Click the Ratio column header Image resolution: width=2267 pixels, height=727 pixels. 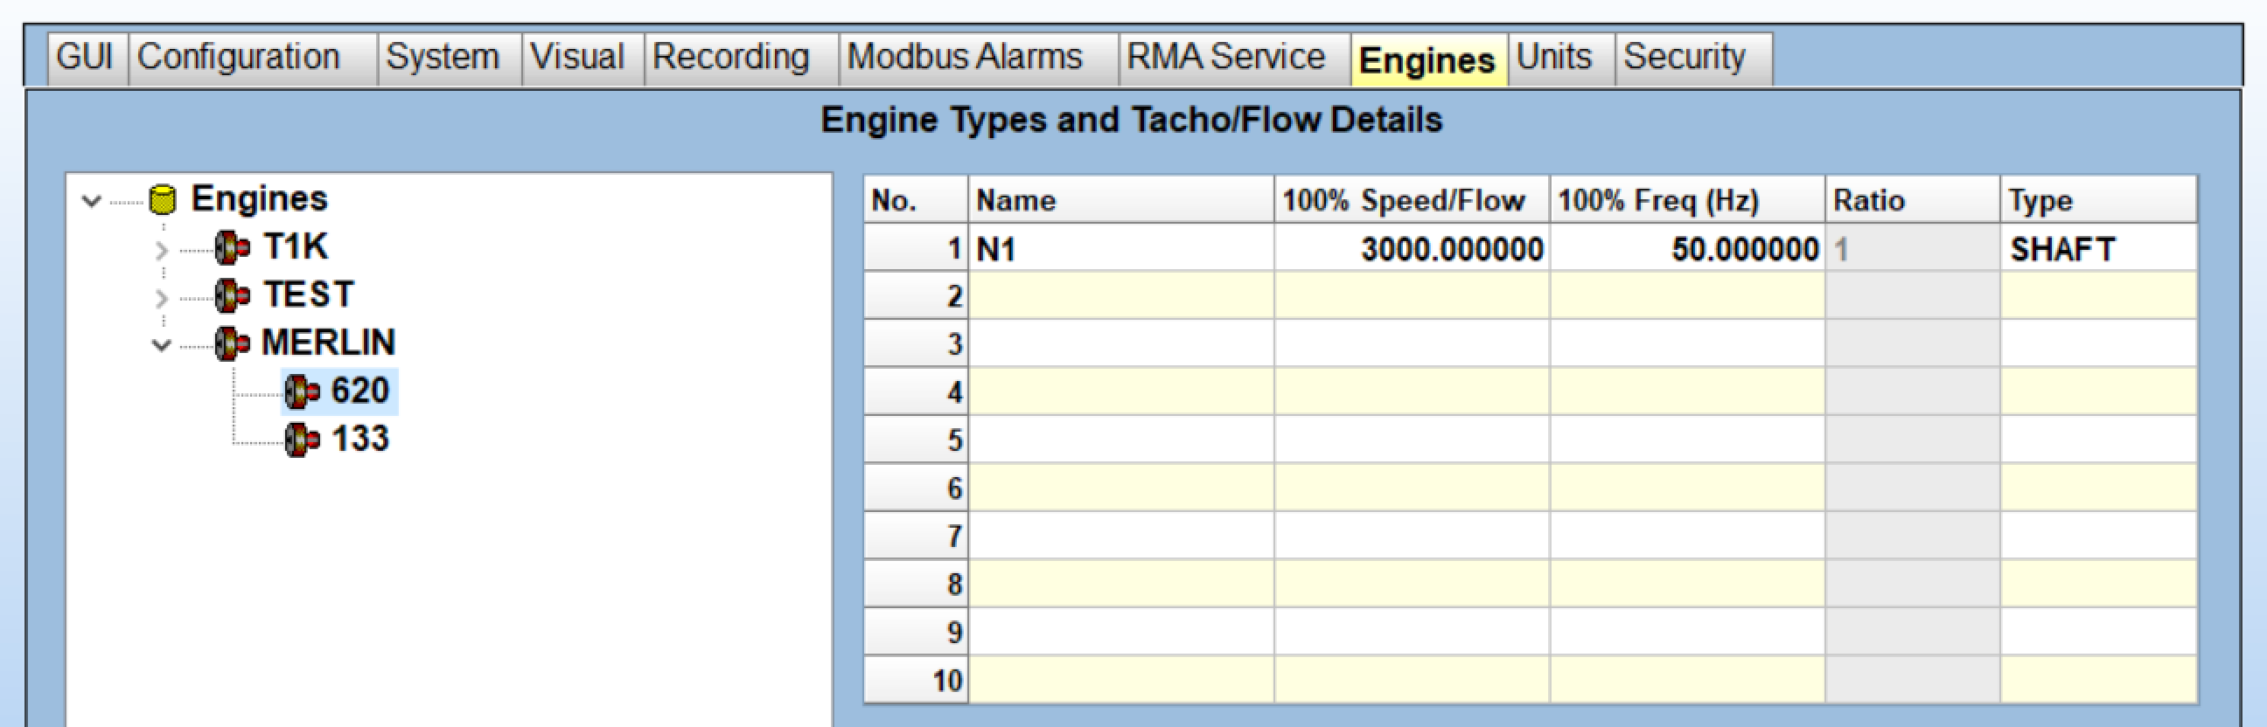(x=1912, y=200)
